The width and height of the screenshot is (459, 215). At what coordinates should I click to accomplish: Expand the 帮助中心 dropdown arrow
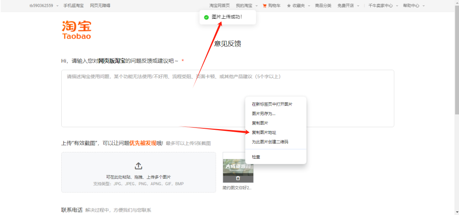424,6
